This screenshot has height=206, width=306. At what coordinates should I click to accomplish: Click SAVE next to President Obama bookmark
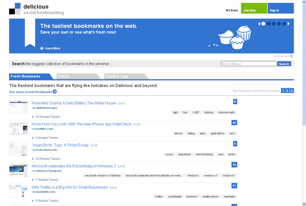click(x=121, y=103)
